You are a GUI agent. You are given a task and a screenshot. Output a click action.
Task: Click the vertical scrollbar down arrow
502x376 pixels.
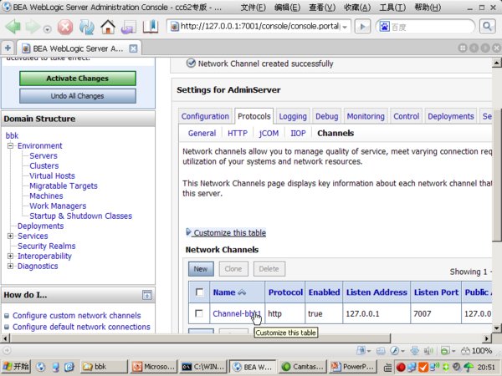pos(496,328)
